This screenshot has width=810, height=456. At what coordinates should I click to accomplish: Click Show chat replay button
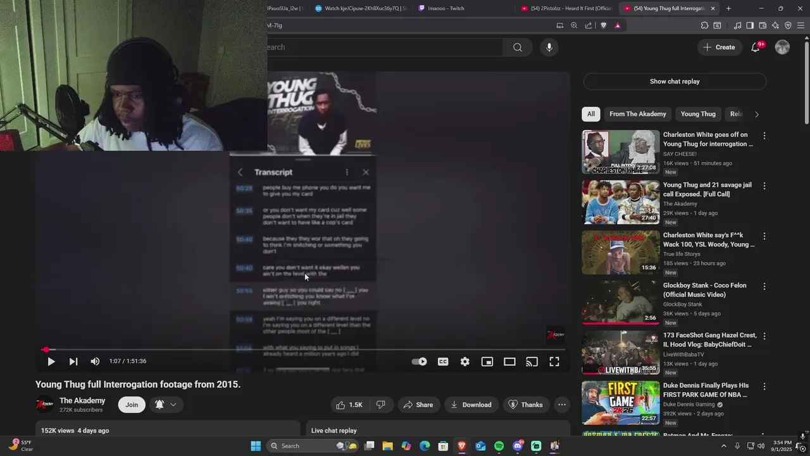pyautogui.click(x=675, y=81)
